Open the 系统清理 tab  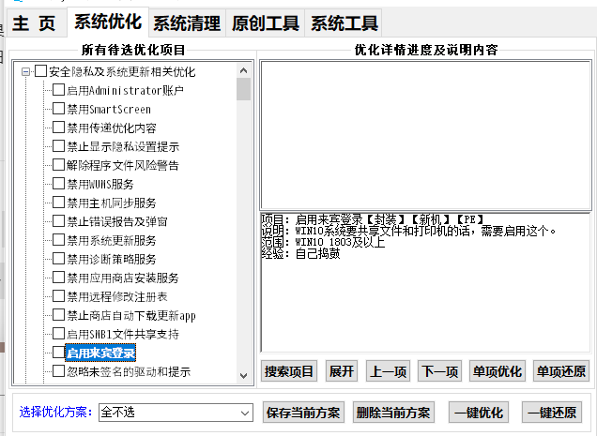click(x=186, y=23)
